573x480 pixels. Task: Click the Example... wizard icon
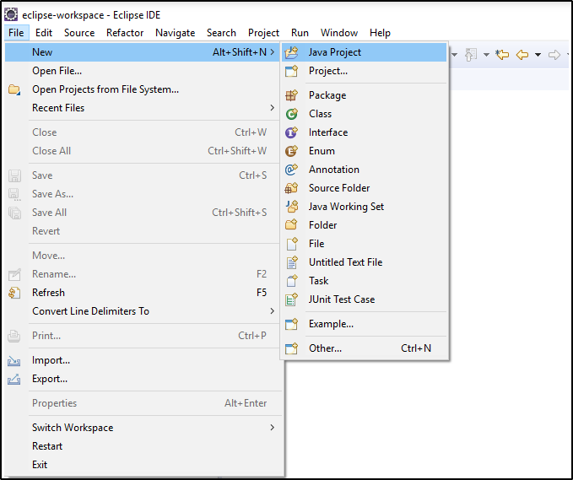click(291, 324)
